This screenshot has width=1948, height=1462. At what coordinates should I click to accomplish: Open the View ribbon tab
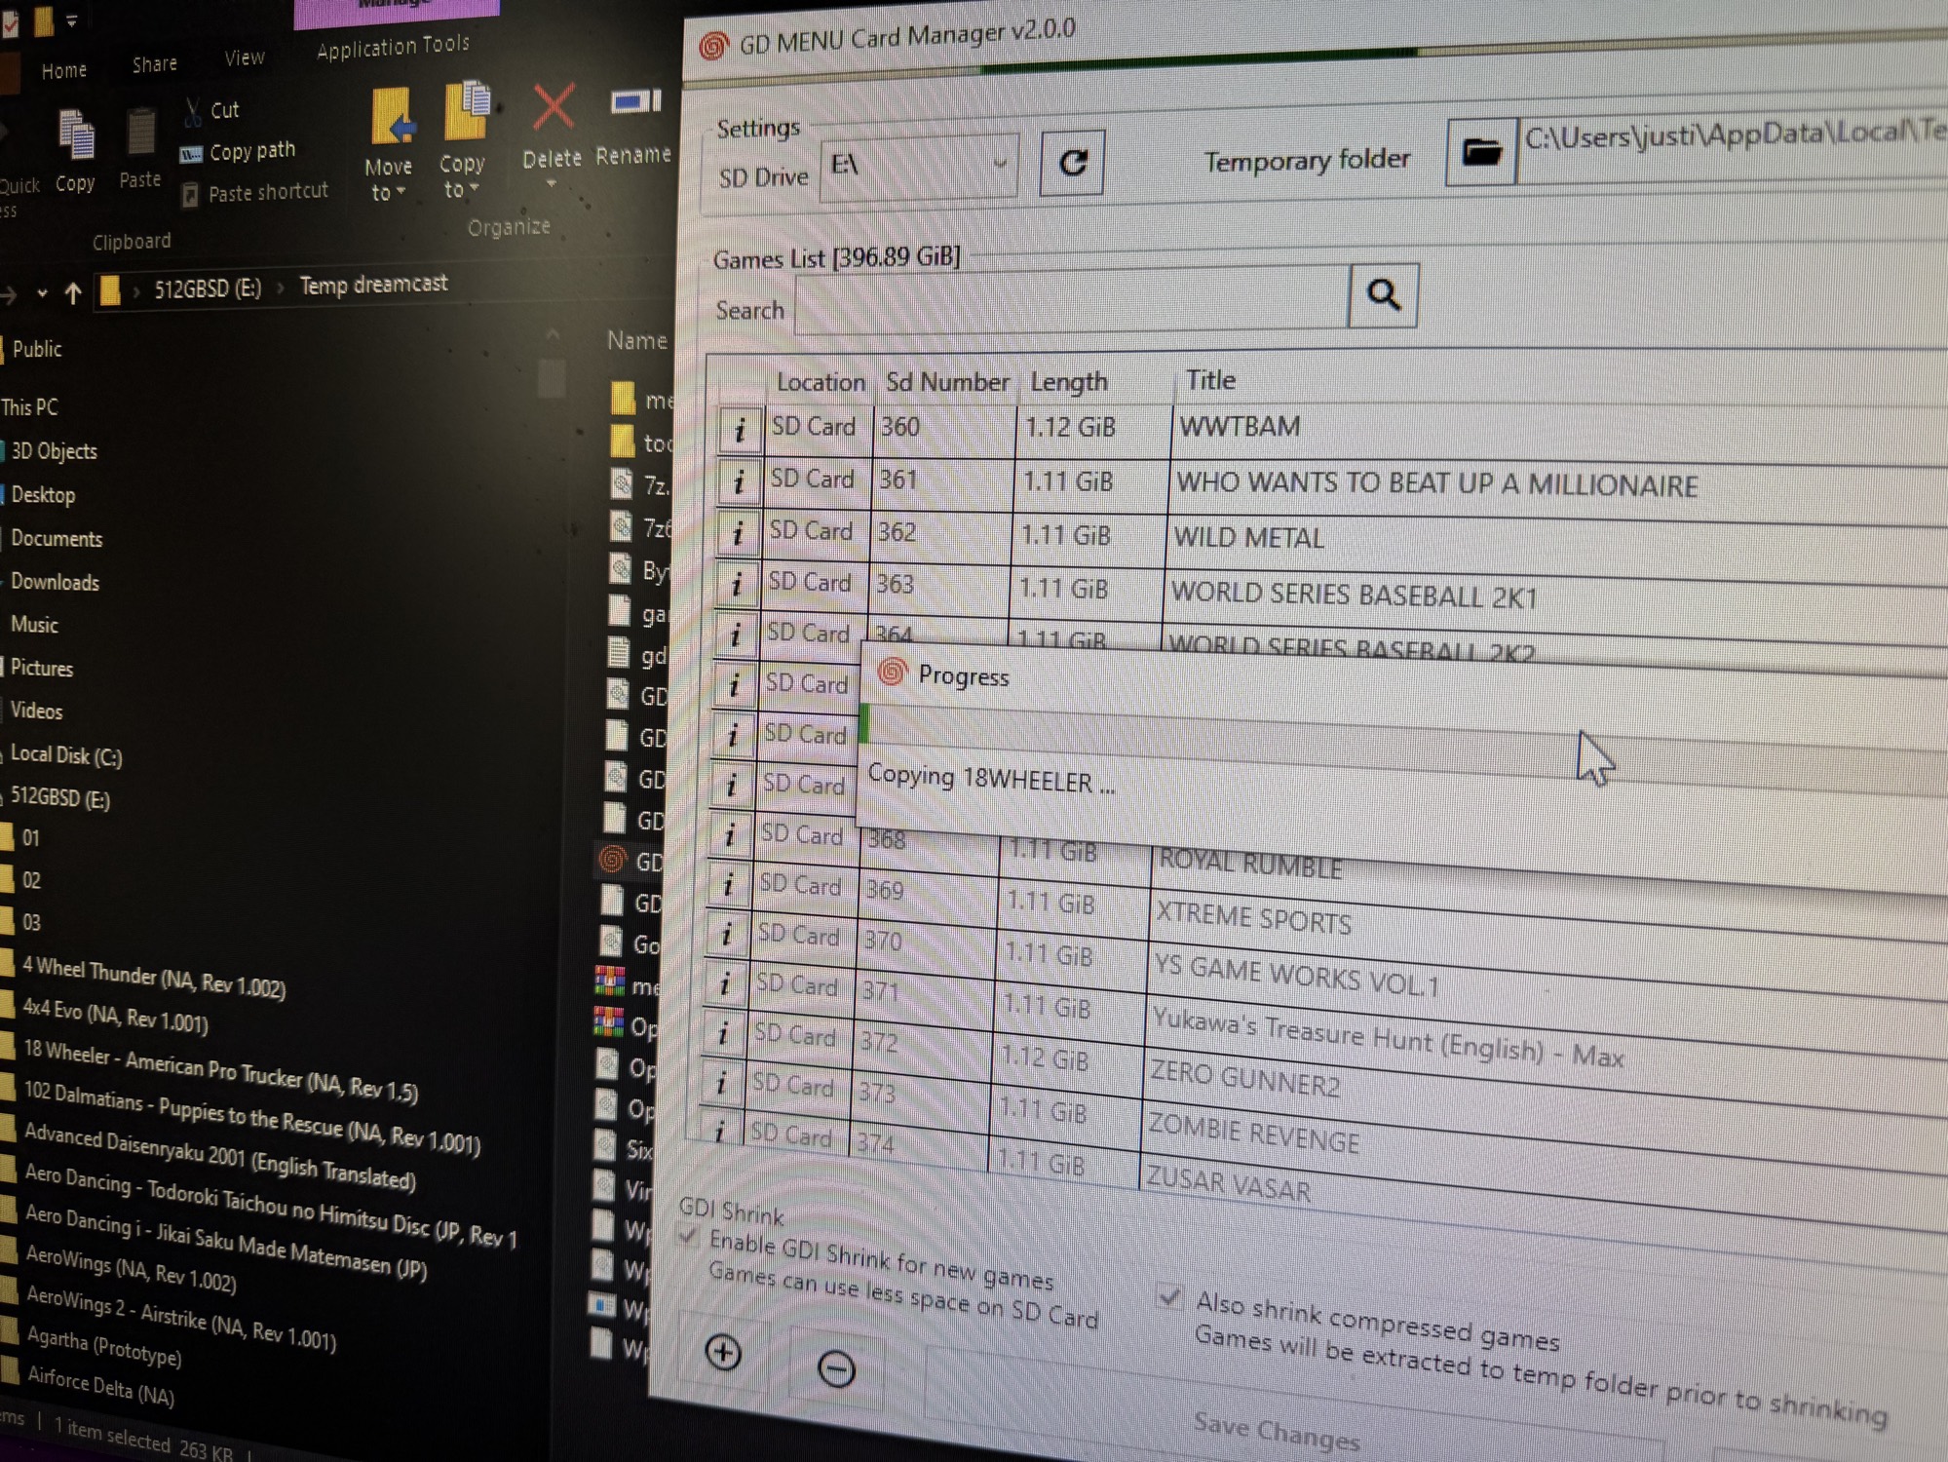244,58
